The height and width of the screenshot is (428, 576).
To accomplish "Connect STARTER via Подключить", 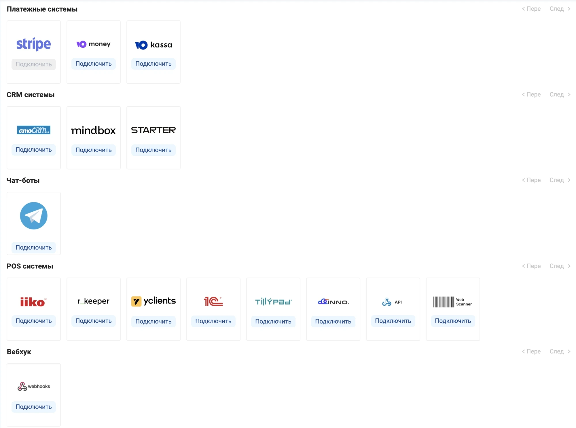I will 154,150.
